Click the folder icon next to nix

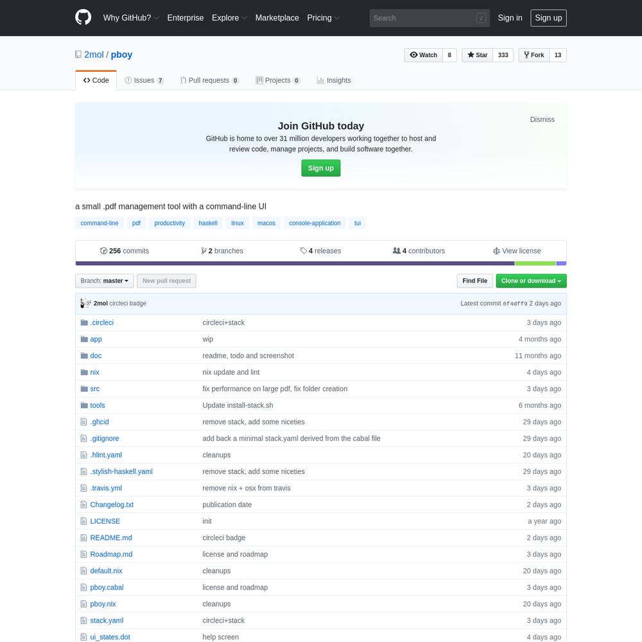[84, 372]
